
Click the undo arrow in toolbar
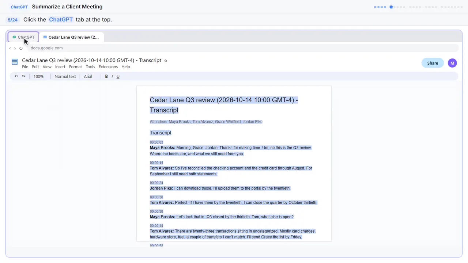[16, 76]
